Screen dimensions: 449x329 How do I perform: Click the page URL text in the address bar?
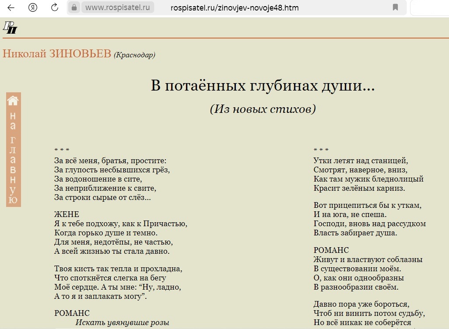click(x=234, y=7)
